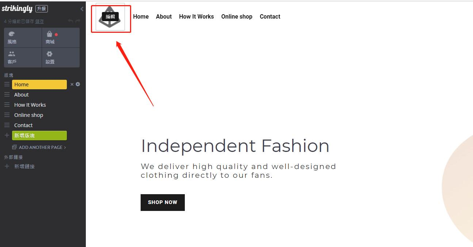
Task: Click the gear icon next to Home section
Action: click(78, 84)
